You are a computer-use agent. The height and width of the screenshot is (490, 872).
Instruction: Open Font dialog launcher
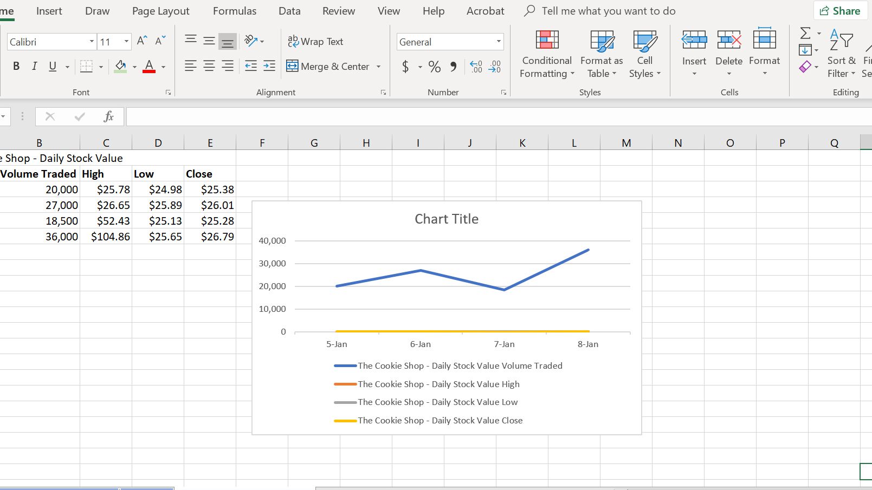point(168,93)
